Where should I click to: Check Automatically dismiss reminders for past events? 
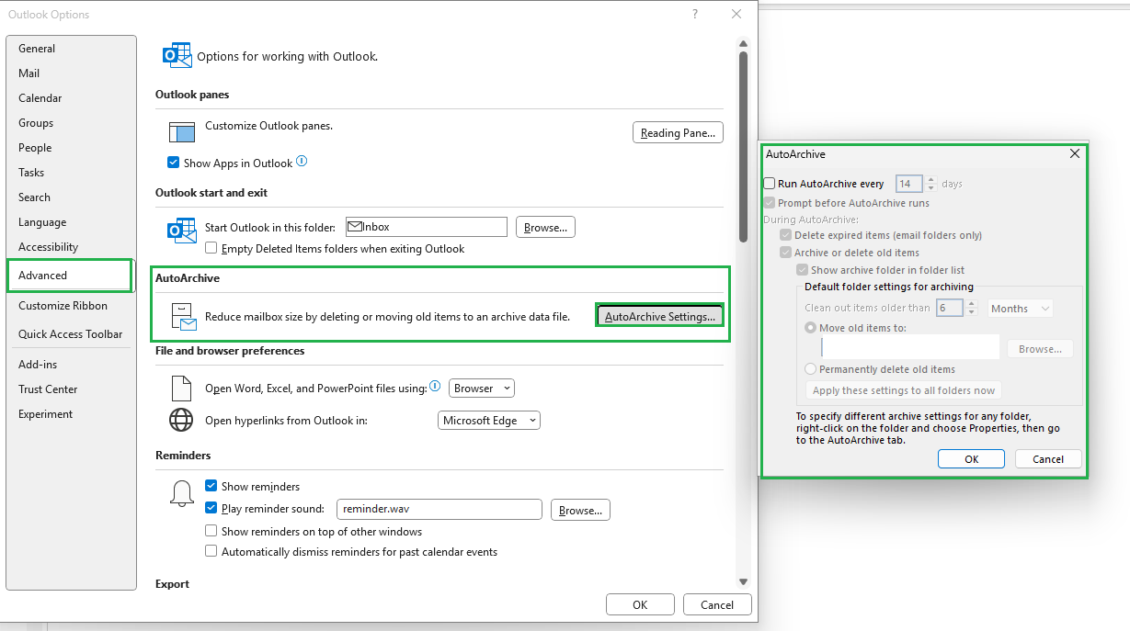tap(211, 552)
